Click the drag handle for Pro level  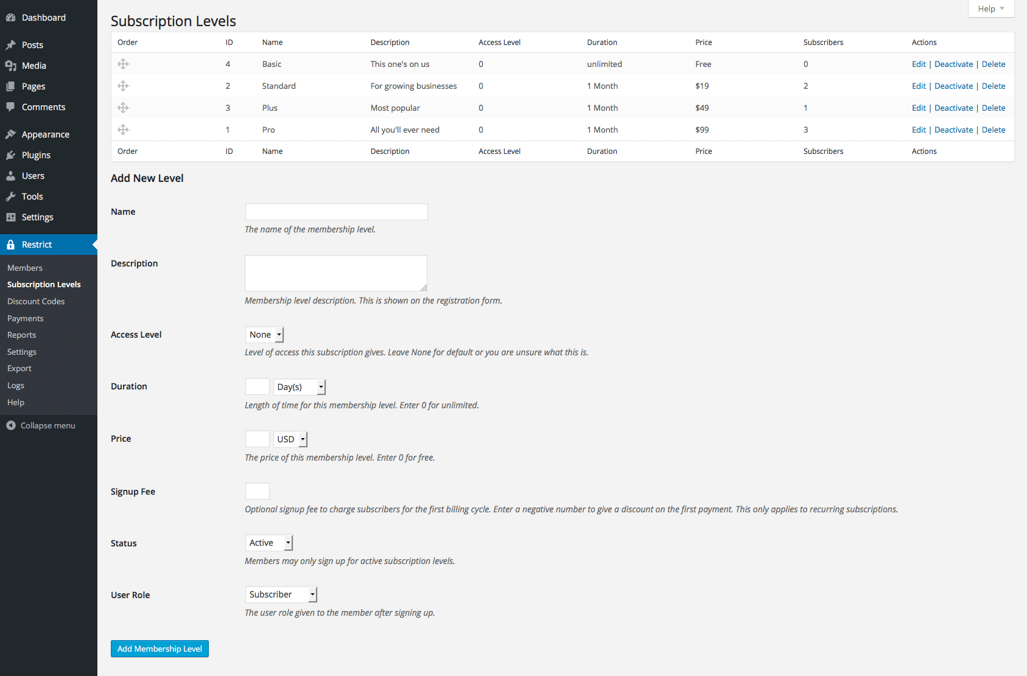(x=123, y=130)
